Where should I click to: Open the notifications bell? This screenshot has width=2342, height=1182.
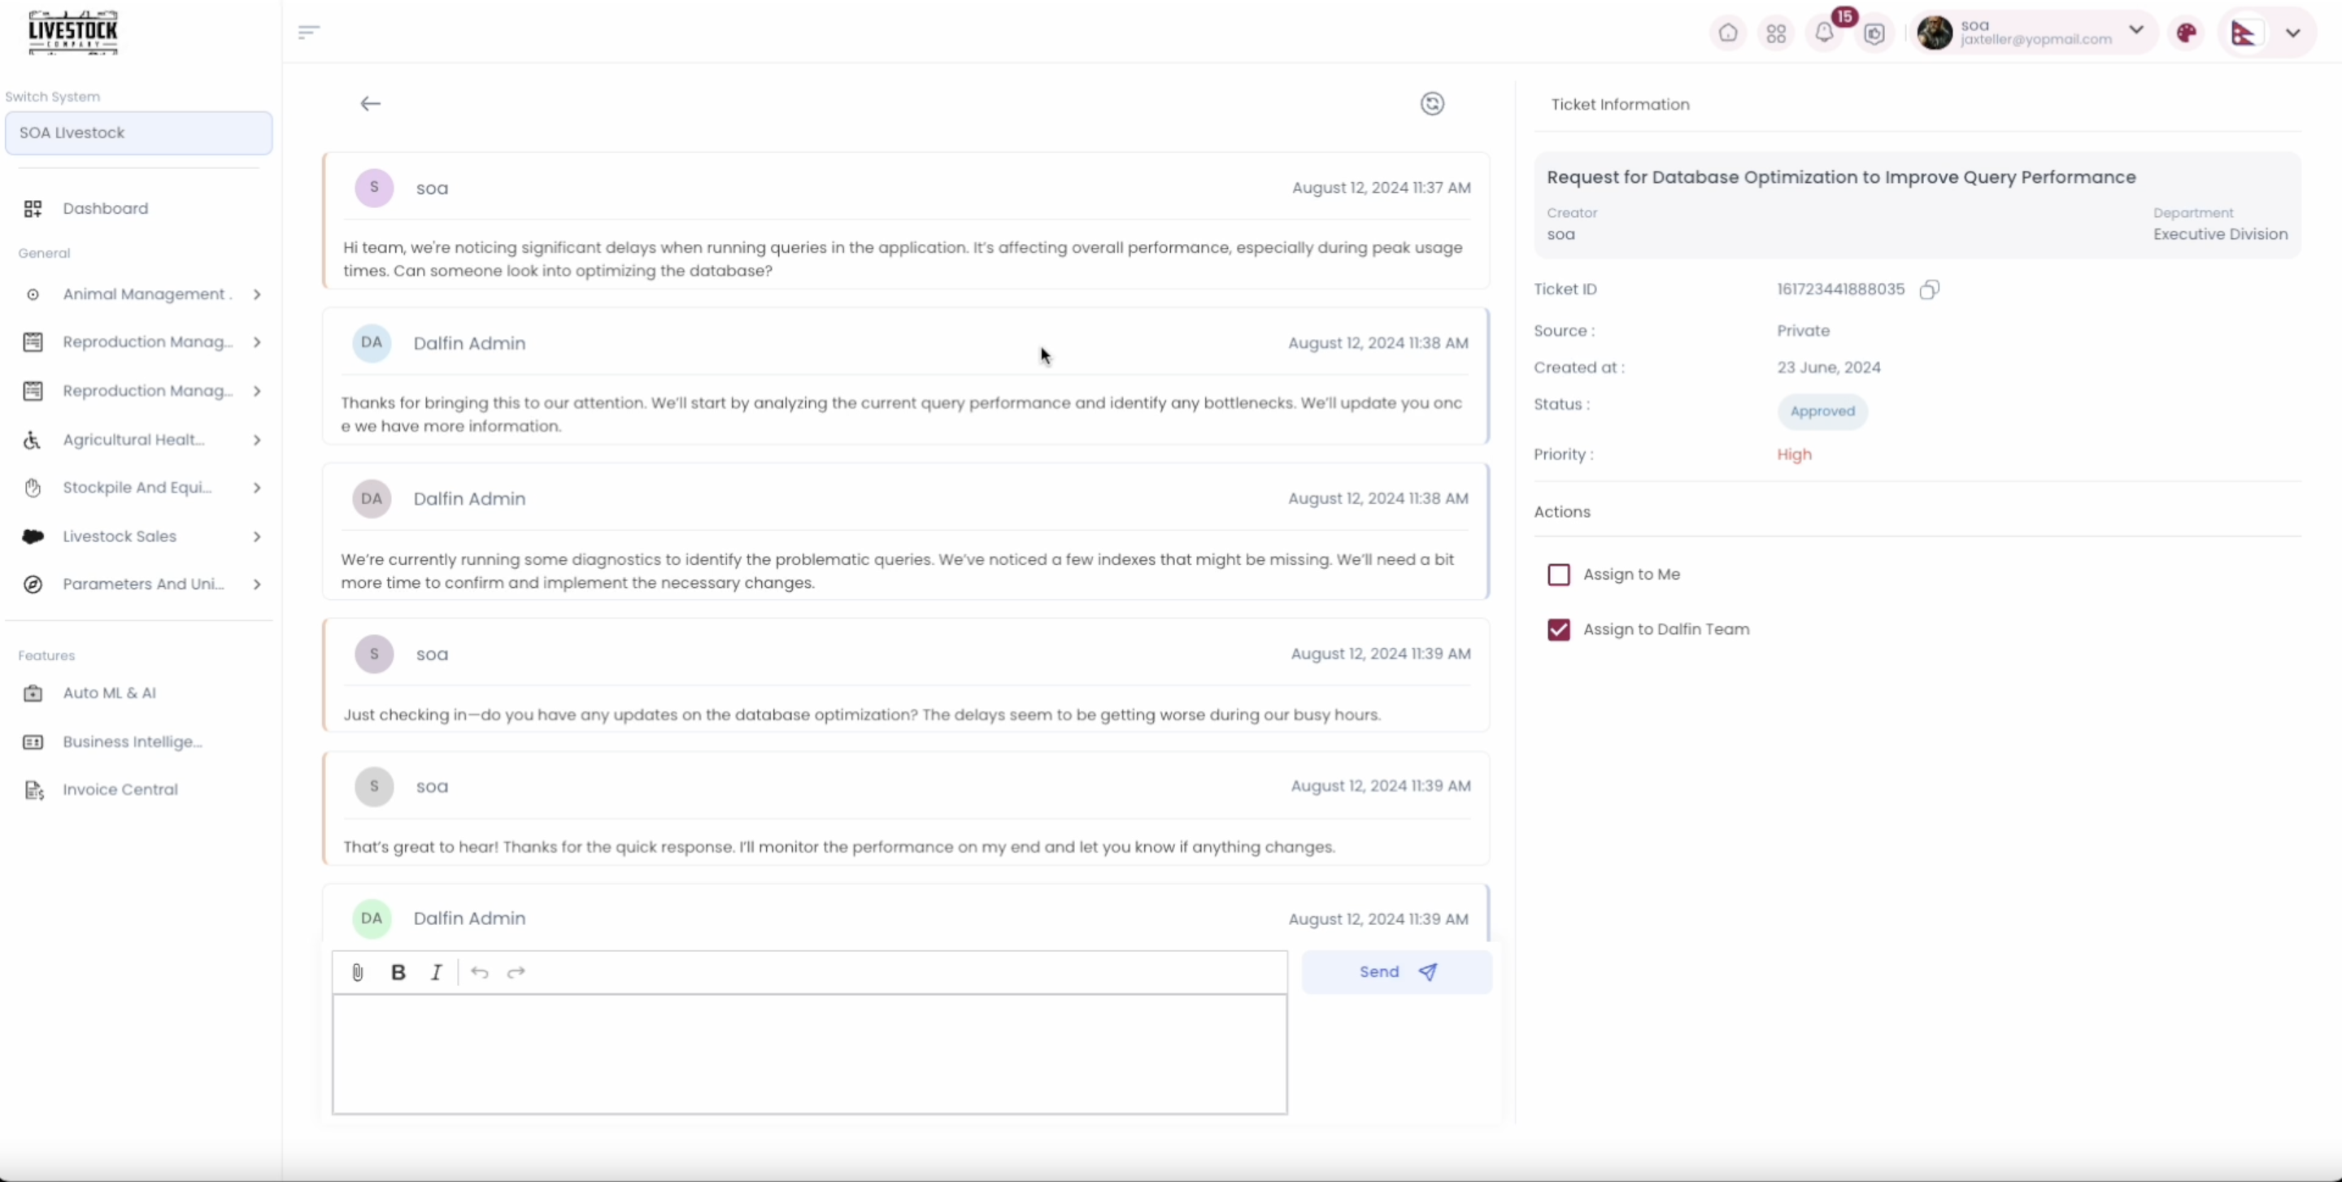tap(1824, 33)
